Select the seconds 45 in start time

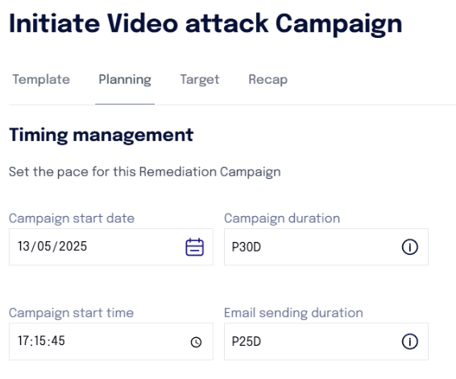tap(58, 341)
